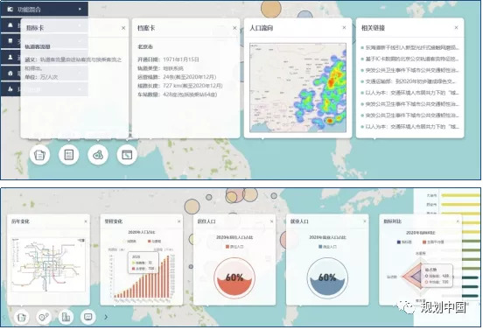The image size is (483, 330).
Task: Close the 人口流向 card
Action: tap(344, 28)
